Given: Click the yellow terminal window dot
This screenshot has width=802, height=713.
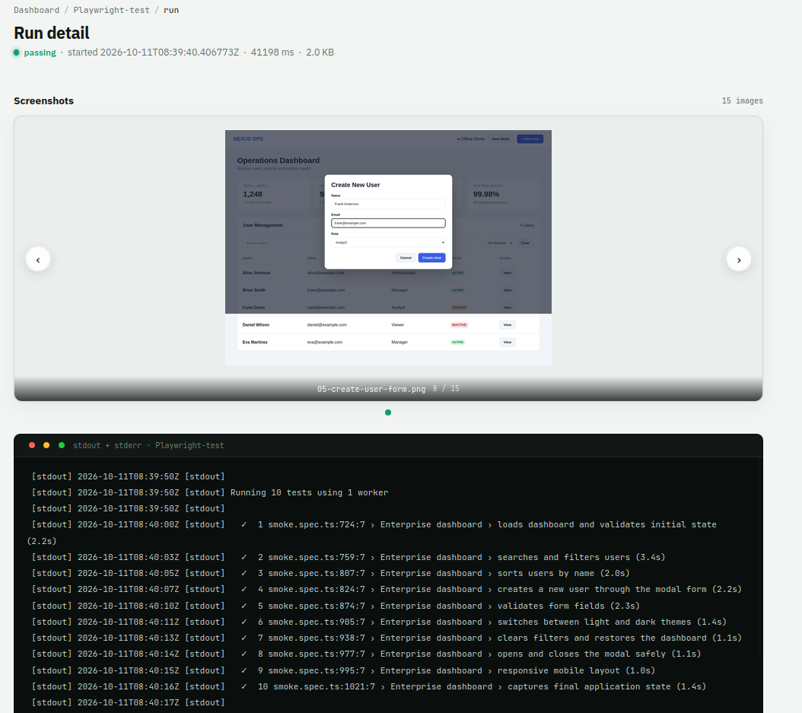Looking at the screenshot, I should pos(46,445).
